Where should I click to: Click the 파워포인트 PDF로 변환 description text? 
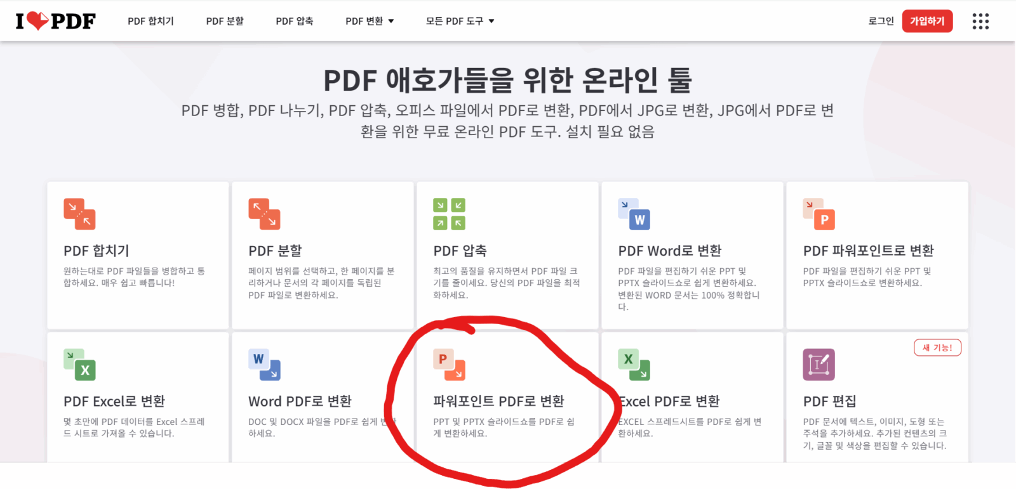(504, 427)
